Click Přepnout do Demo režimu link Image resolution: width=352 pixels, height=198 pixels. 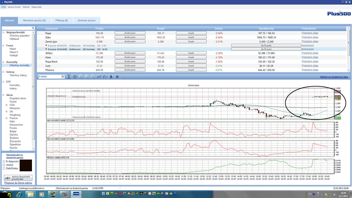pos(18,183)
